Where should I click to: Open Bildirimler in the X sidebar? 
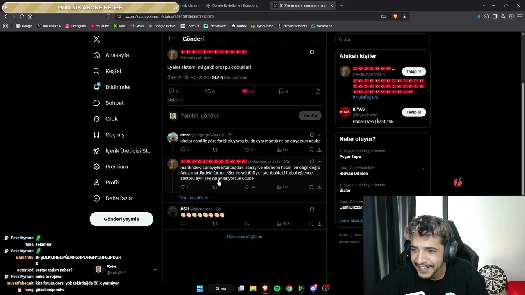click(112, 87)
